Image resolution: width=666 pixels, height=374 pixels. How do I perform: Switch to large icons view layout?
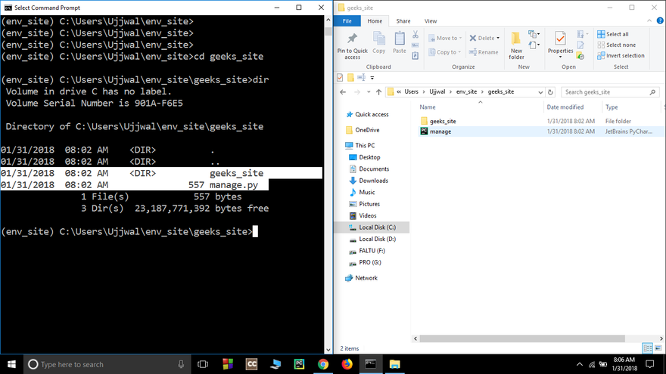point(658,348)
